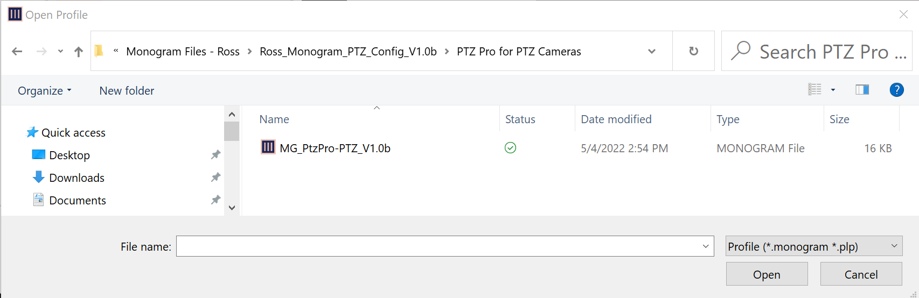
Task: Click the view layout icon
Action: pos(814,90)
